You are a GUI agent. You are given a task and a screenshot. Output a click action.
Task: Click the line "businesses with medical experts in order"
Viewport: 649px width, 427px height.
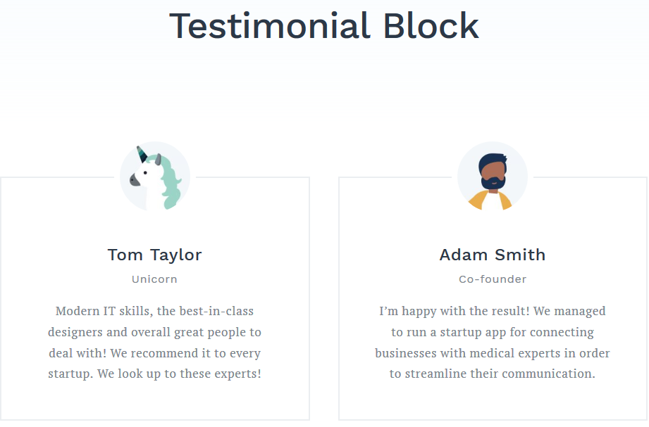pyautogui.click(x=492, y=353)
